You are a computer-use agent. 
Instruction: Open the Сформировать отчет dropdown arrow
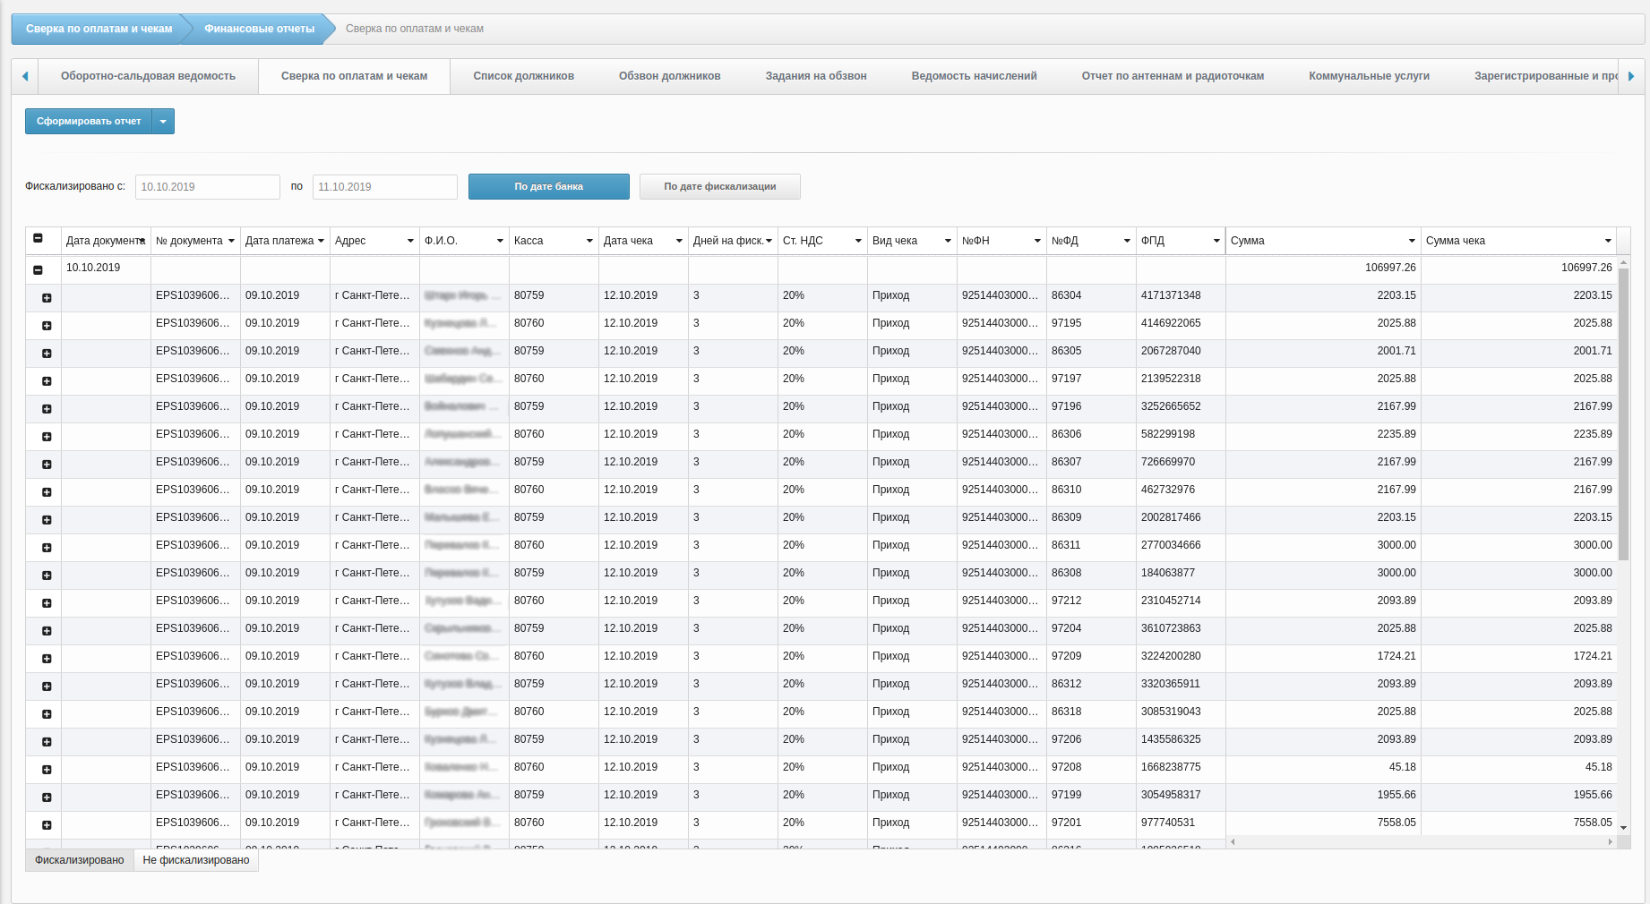point(163,122)
